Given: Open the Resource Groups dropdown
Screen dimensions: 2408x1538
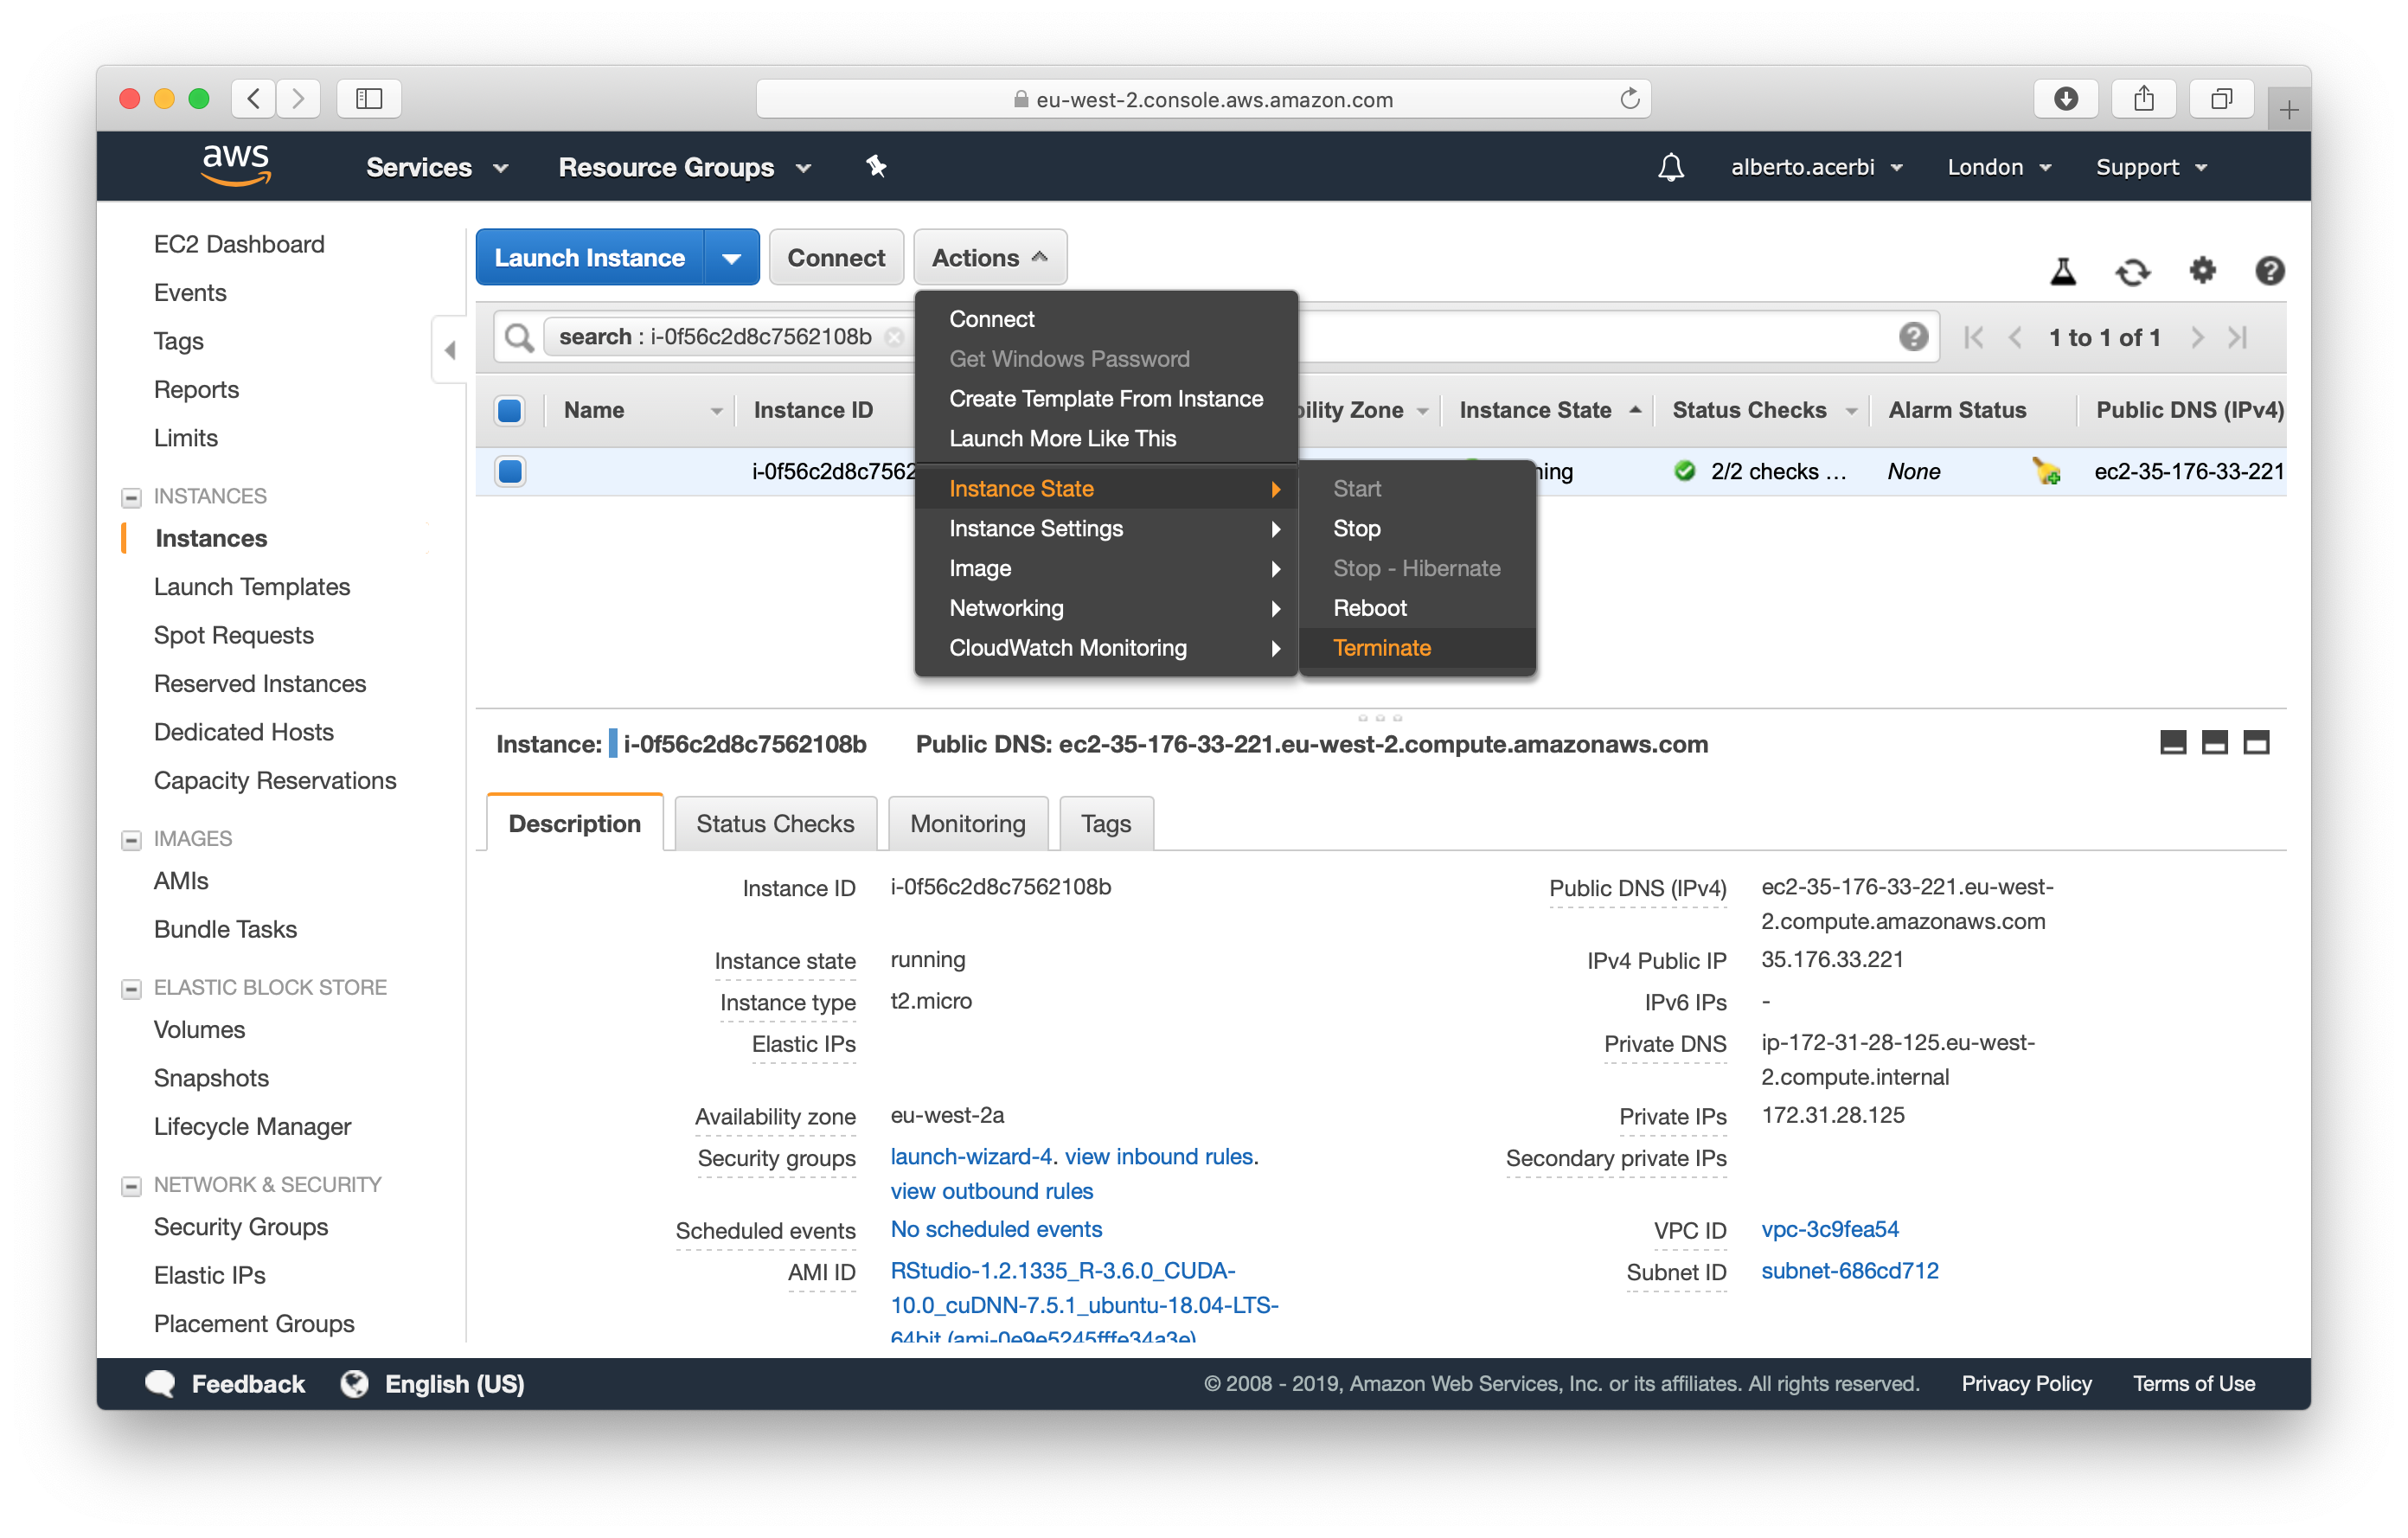Looking at the screenshot, I should [684, 167].
